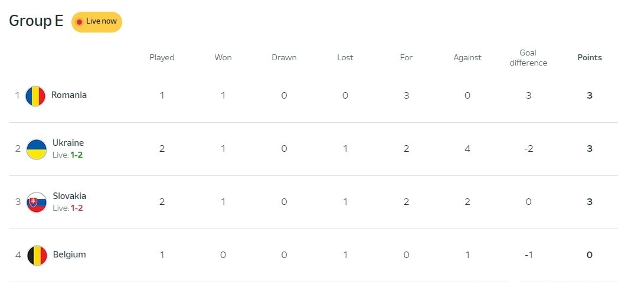Click the Belgium flag icon

37,255
